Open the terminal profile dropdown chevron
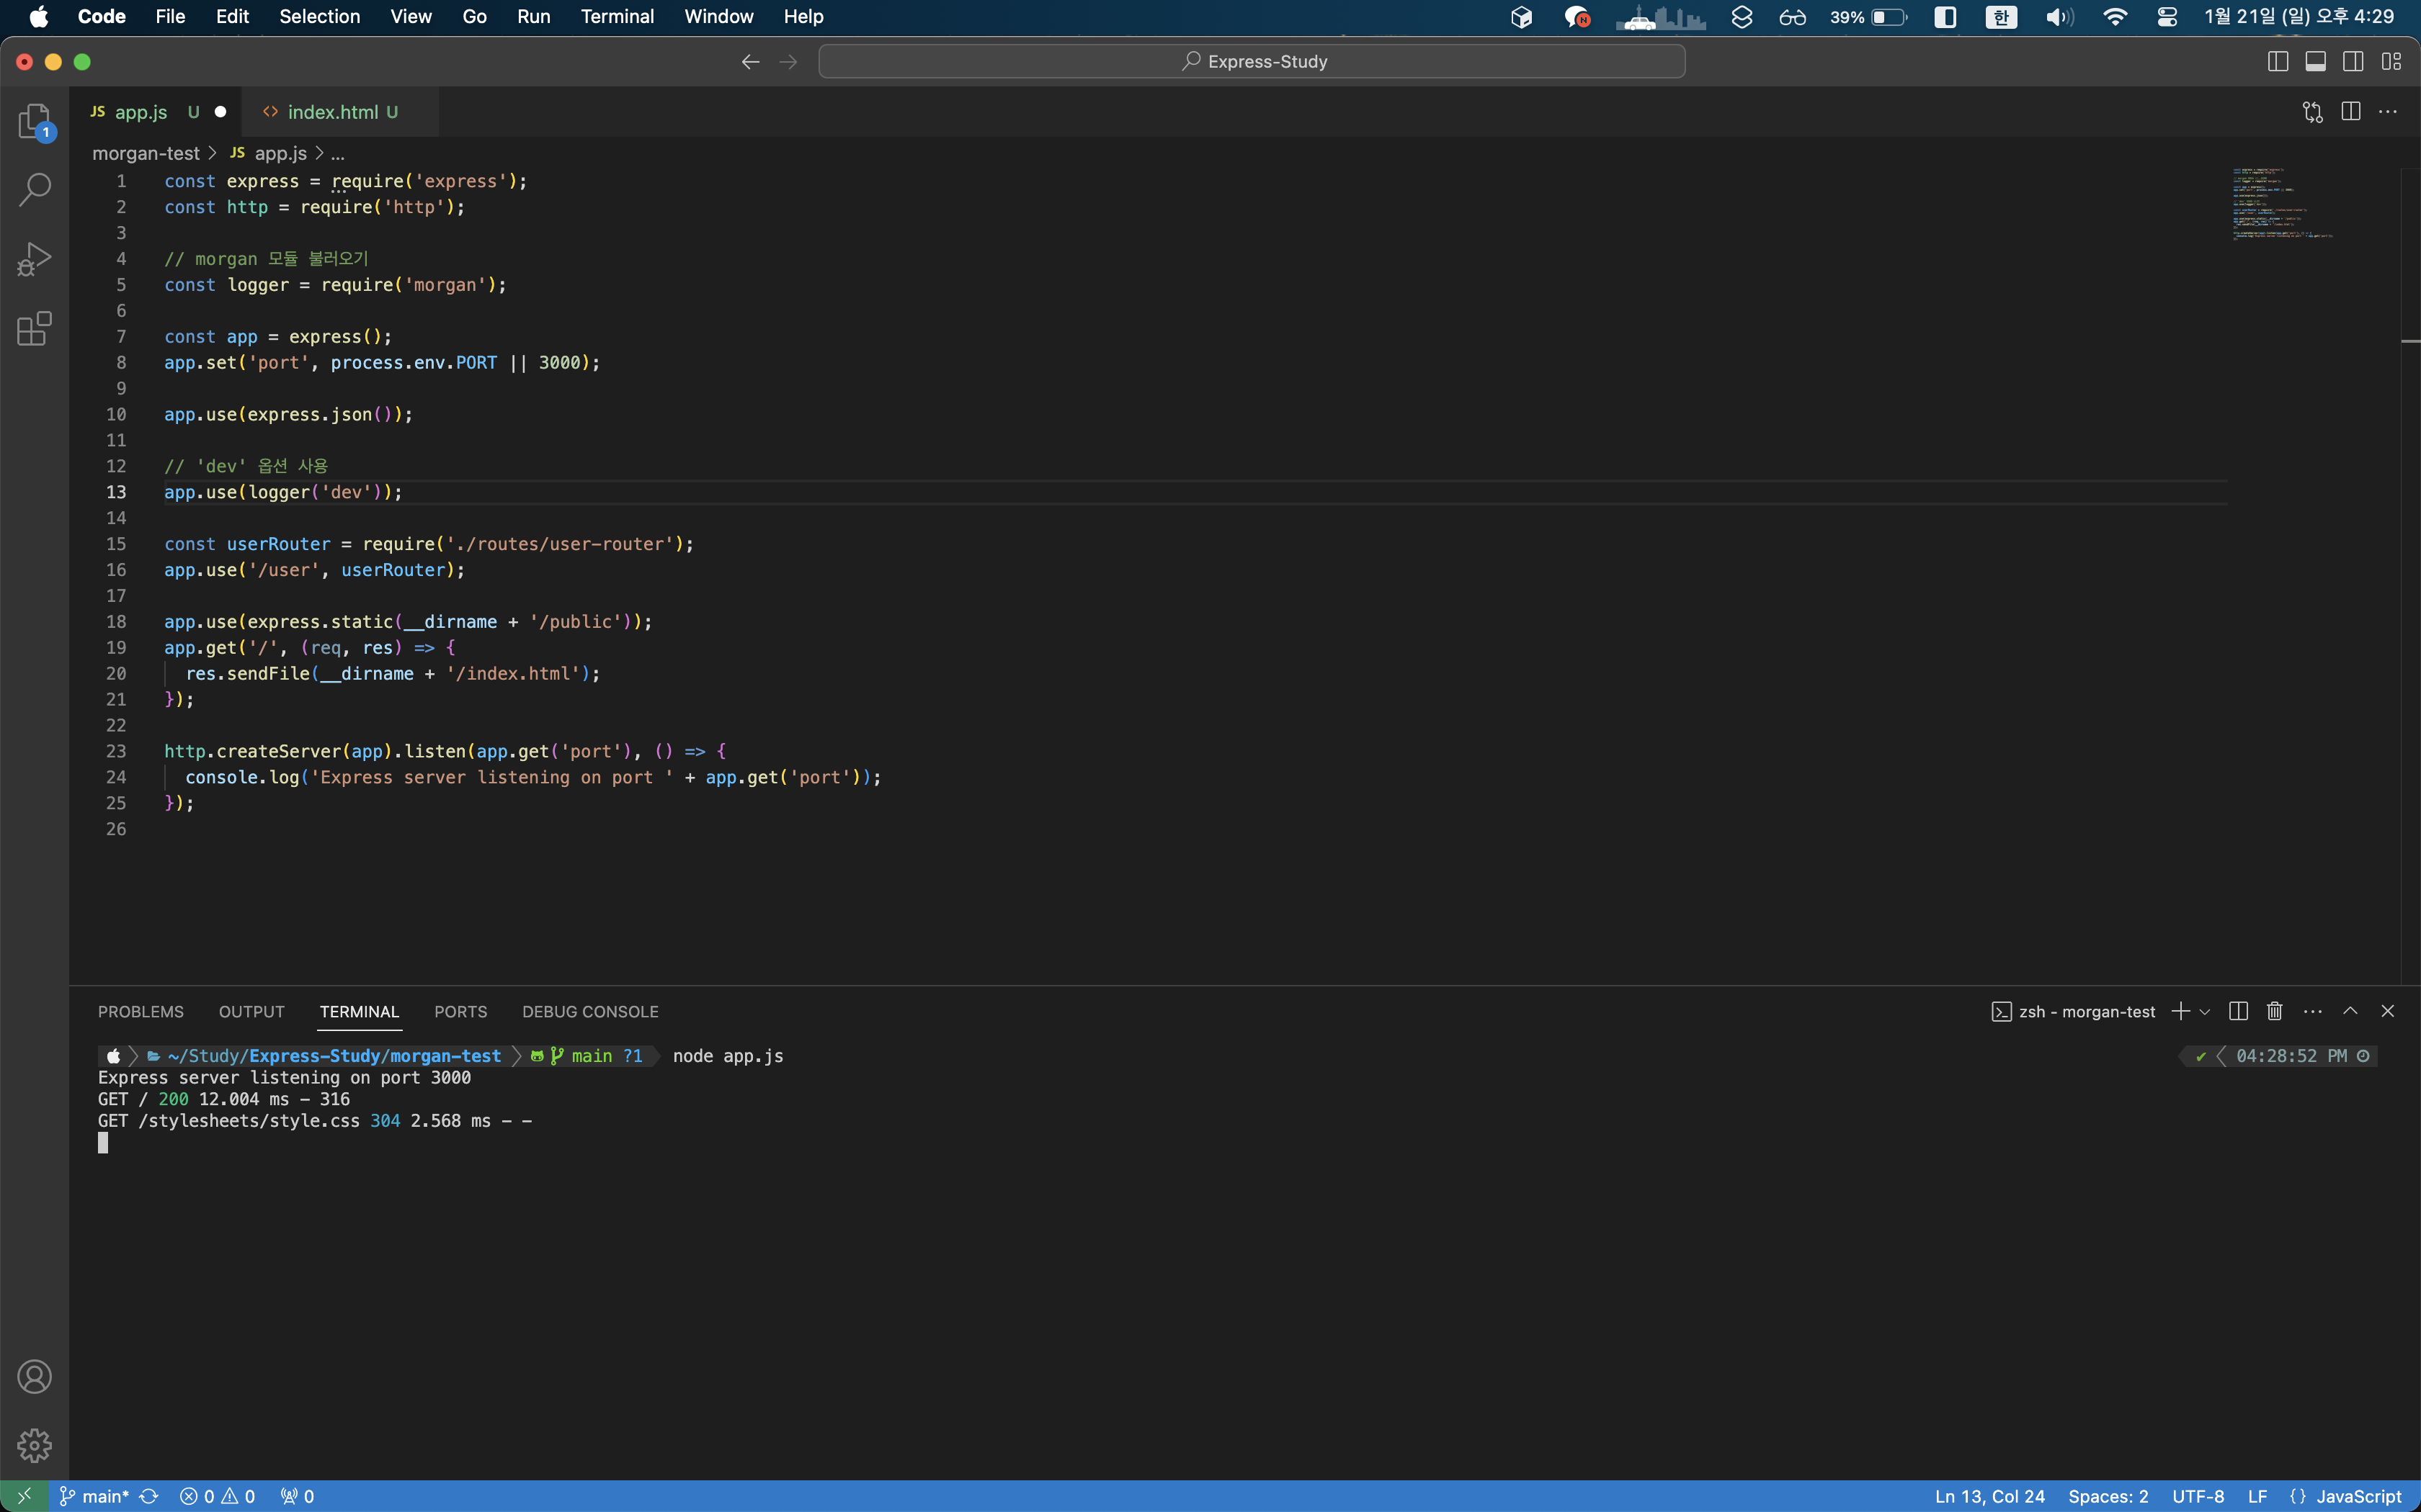The height and width of the screenshot is (1512, 2421). click(x=2204, y=1011)
